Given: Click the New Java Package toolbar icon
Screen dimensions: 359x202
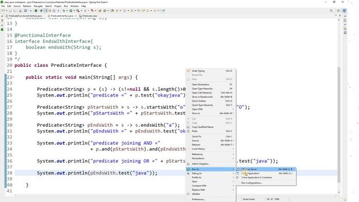Looking at the screenshot, I should 100,11.
